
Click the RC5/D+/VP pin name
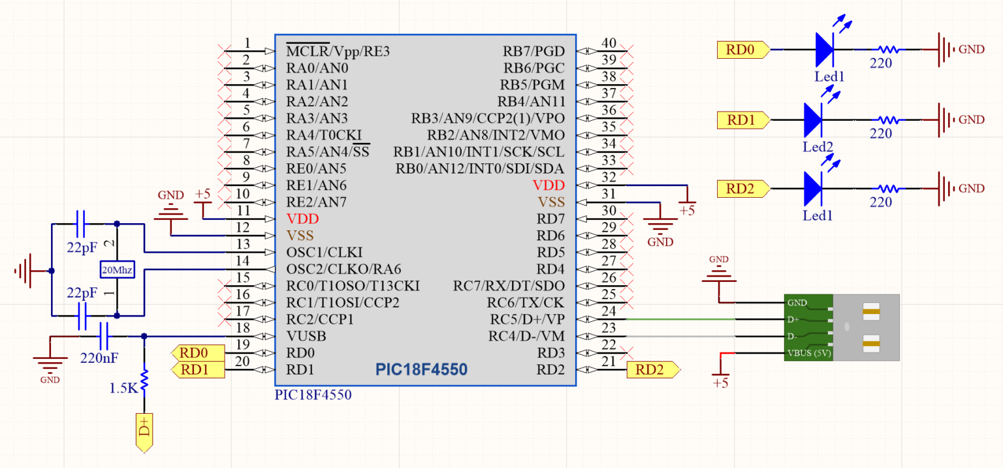526,320
